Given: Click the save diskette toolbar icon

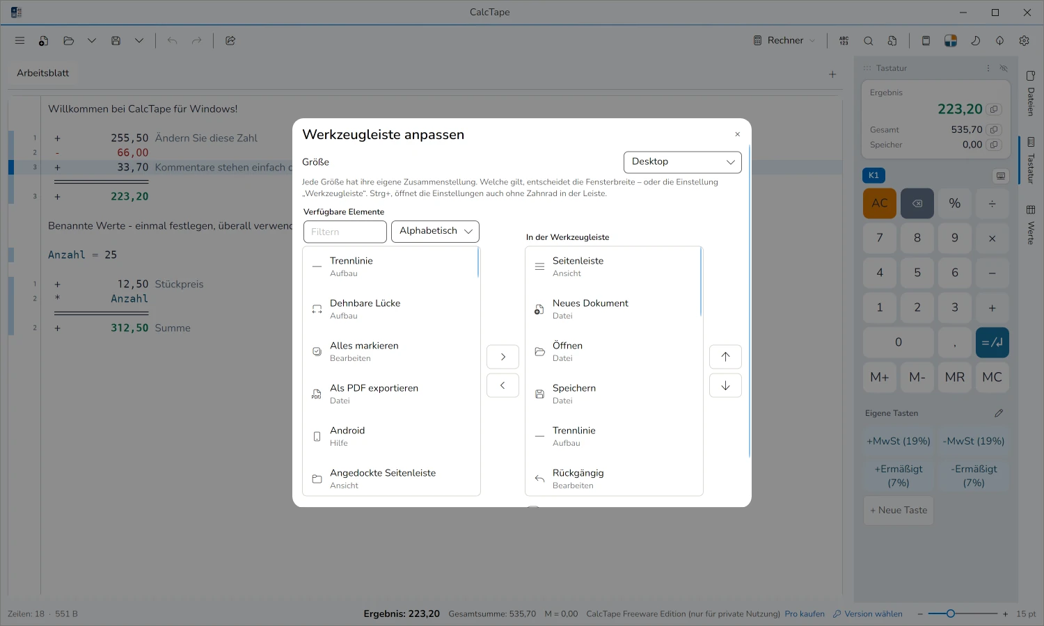Looking at the screenshot, I should (x=116, y=40).
